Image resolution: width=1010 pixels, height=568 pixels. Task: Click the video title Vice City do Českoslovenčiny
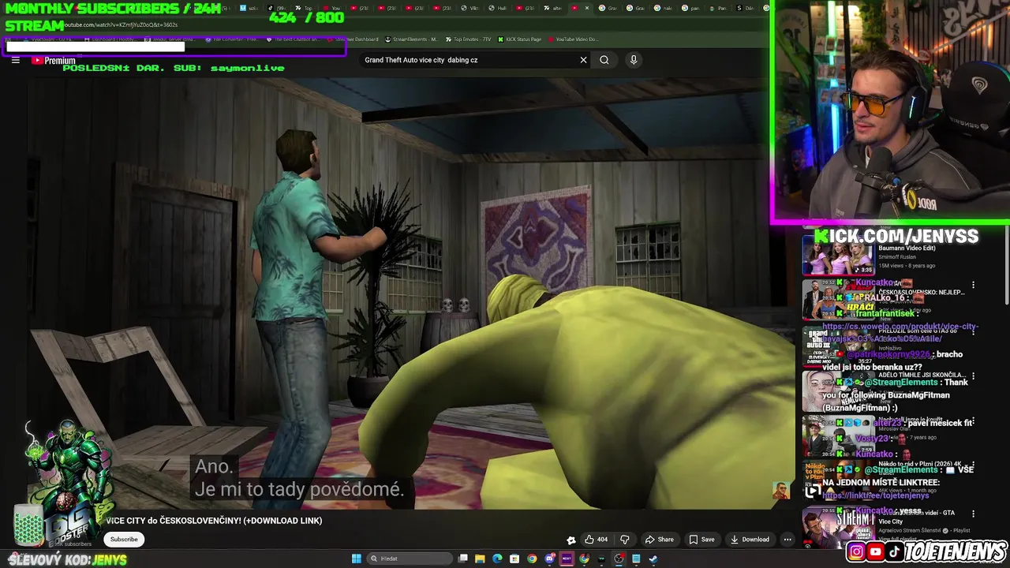click(214, 521)
